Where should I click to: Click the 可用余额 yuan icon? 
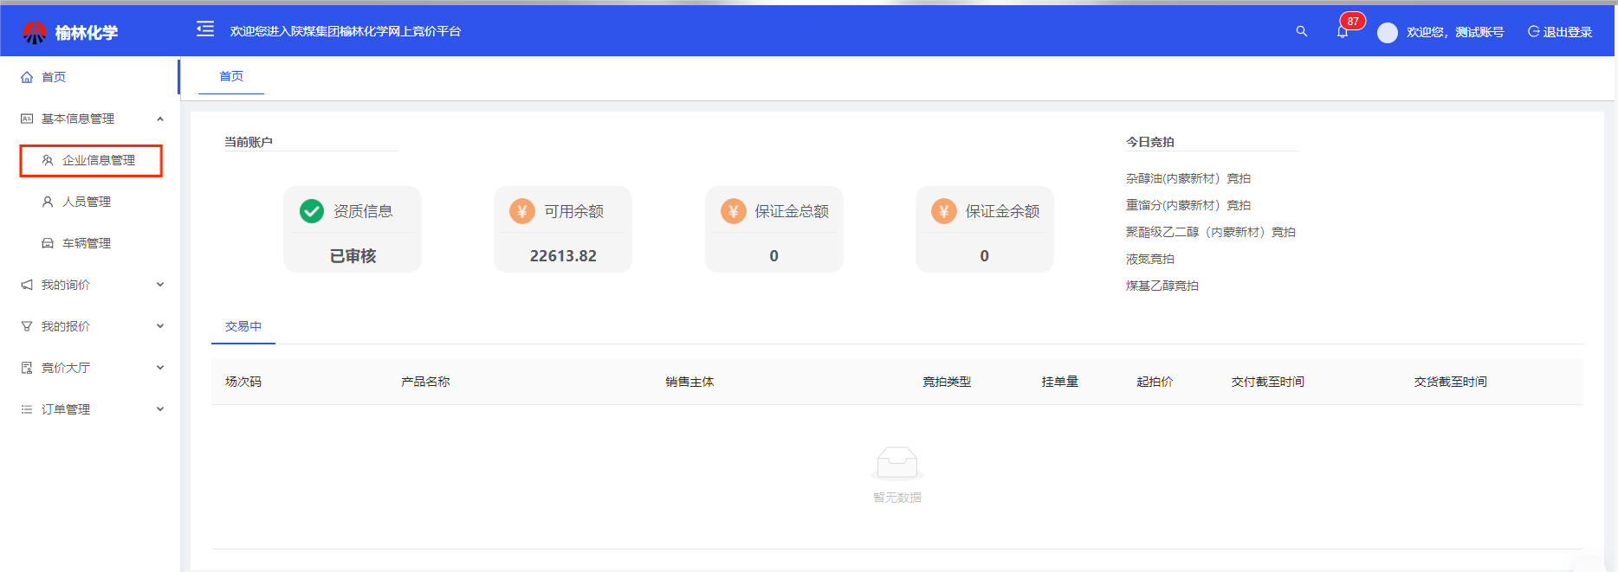point(522,211)
